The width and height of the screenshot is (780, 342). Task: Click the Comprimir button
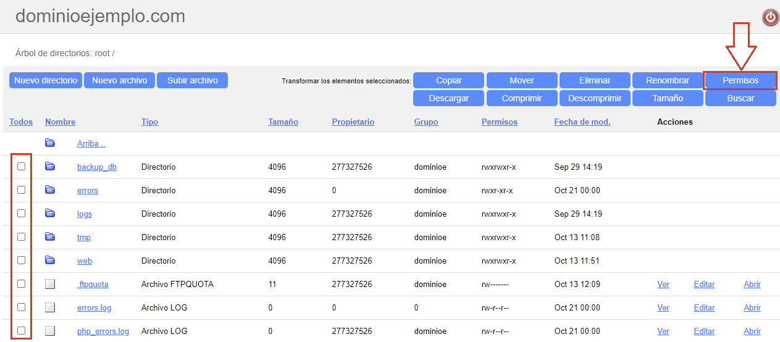click(522, 98)
